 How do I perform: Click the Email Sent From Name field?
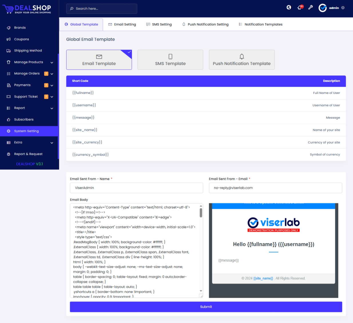pos(136,188)
